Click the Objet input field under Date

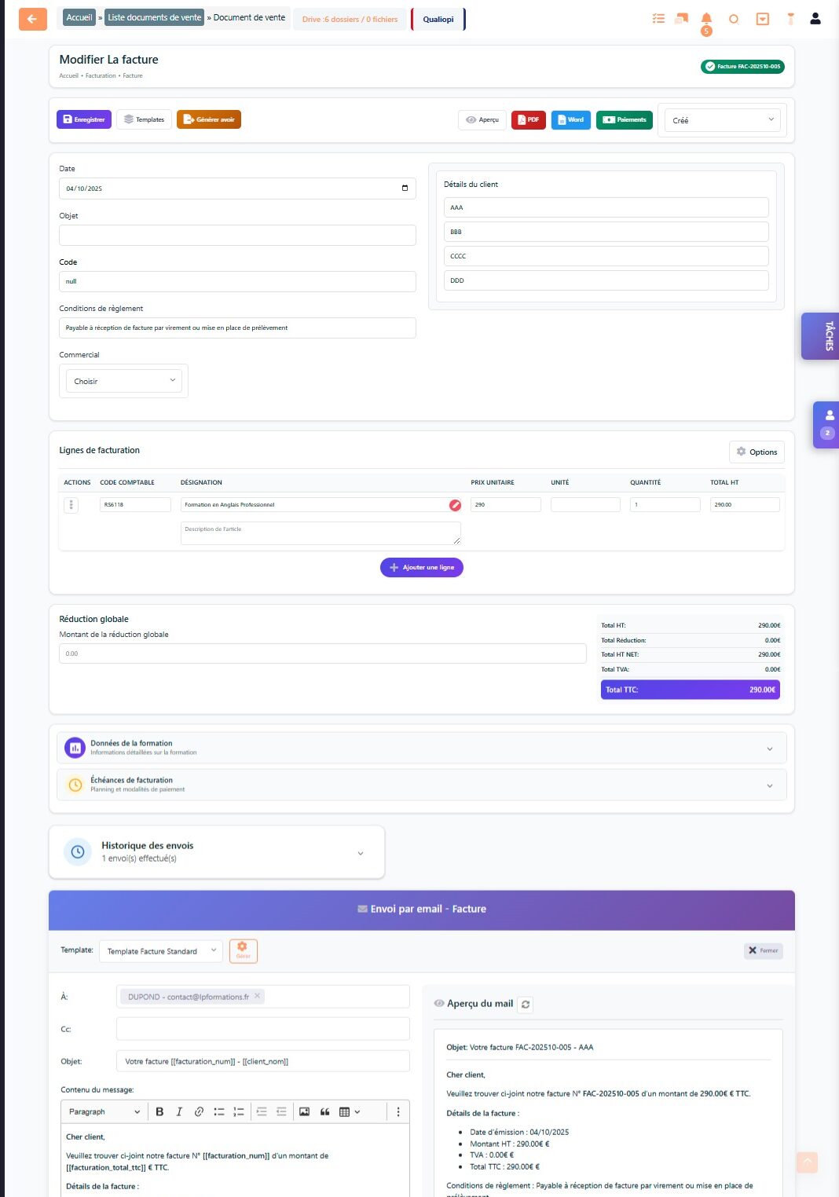(x=237, y=235)
